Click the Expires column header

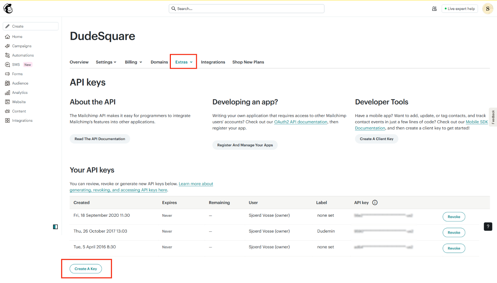(169, 203)
